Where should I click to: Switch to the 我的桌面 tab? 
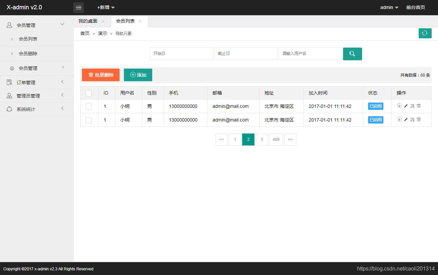pyautogui.click(x=88, y=21)
